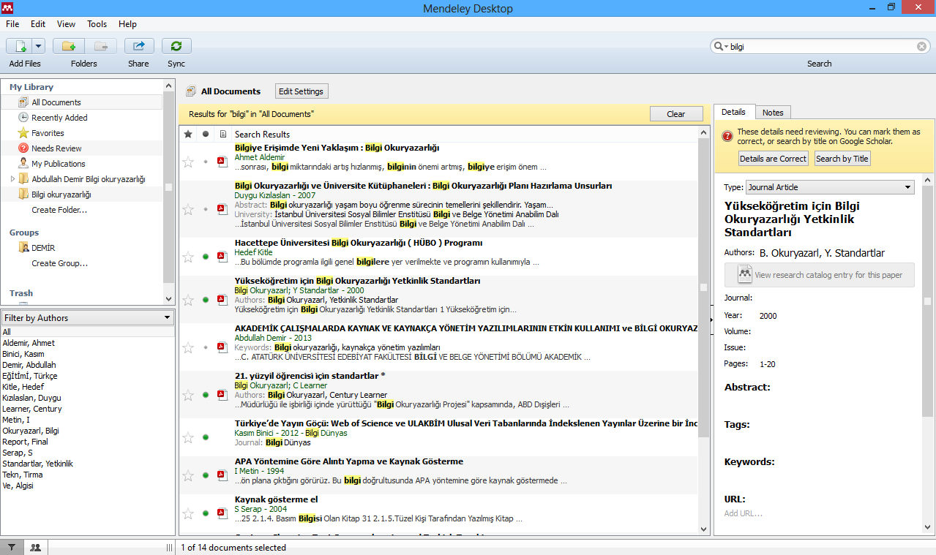Open PDF icon for Duygu Kızılaslan's document

(222, 209)
